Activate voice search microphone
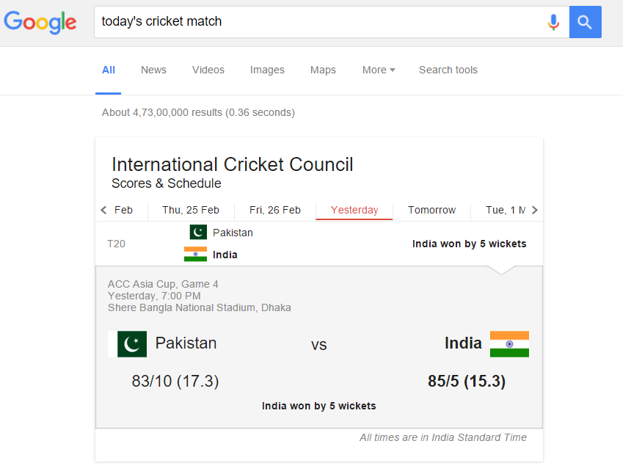The width and height of the screenshot is (631, 474). [x=554, y=21]
